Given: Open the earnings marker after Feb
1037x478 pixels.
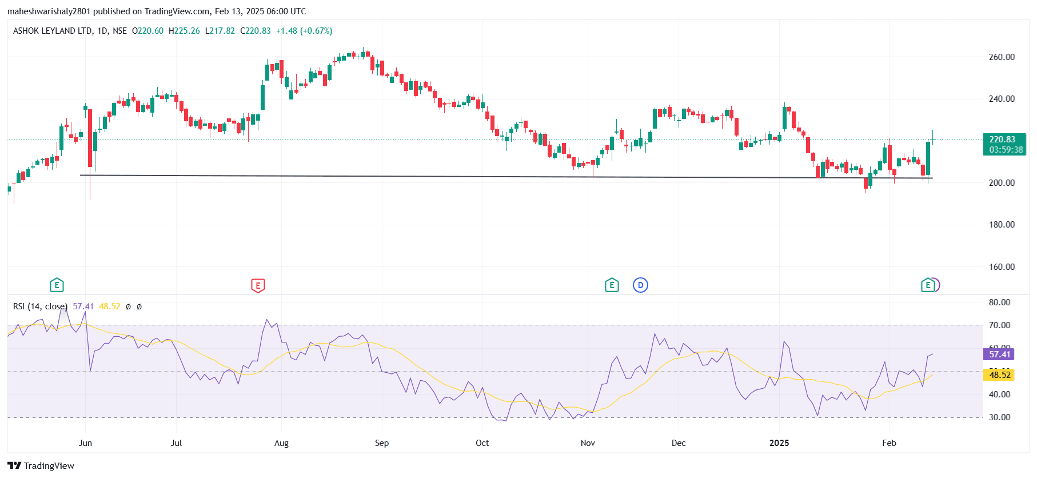Looking at the screenshot, I should 928,285.
